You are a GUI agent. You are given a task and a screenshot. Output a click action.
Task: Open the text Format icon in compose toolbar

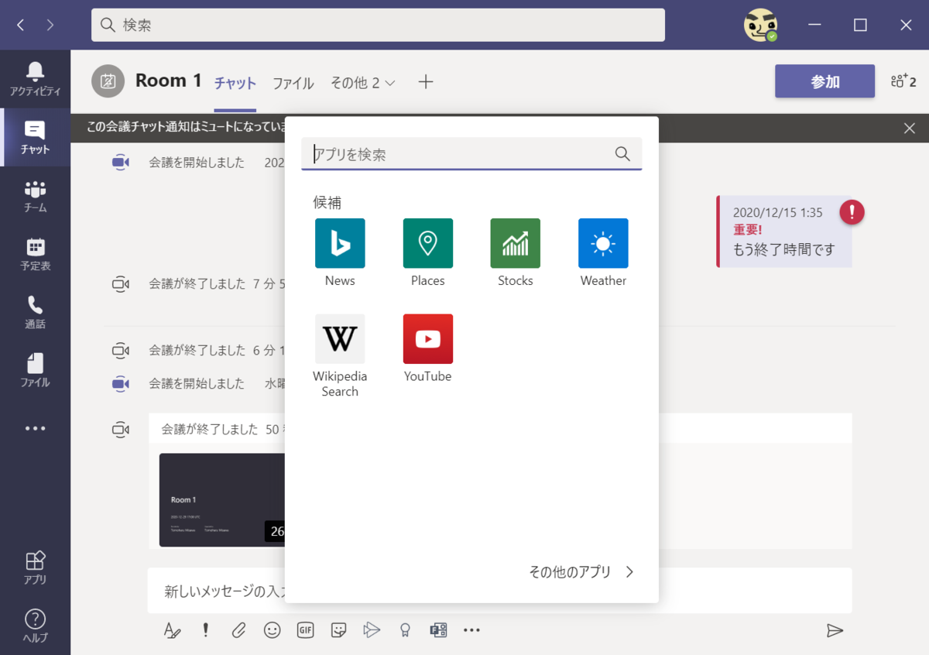click(173, 630)
